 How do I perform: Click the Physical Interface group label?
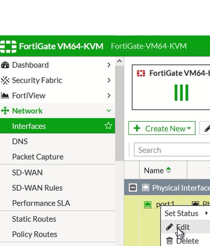[181, 188]
